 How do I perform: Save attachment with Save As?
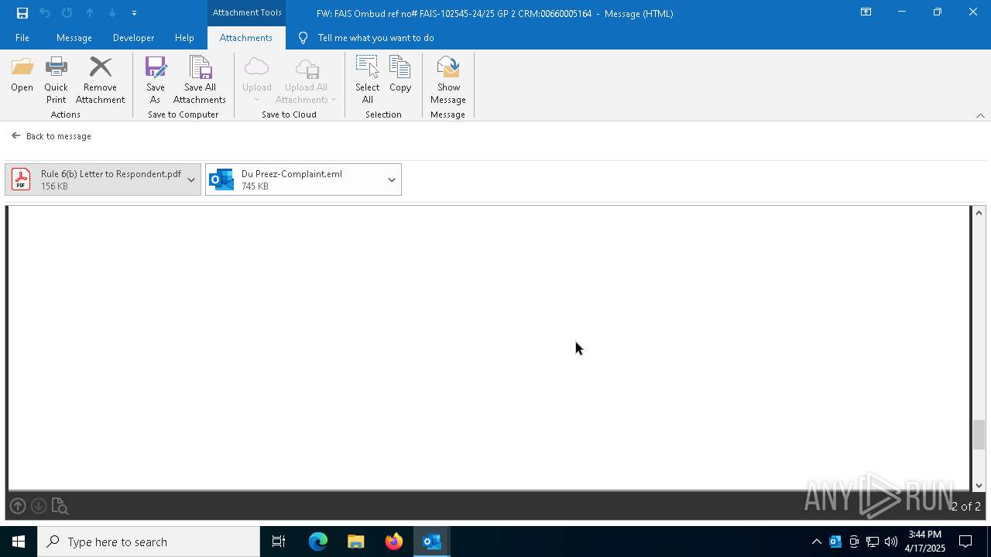155,80
